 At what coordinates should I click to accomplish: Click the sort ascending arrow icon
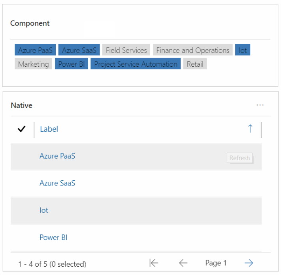(x=250, y=129)
